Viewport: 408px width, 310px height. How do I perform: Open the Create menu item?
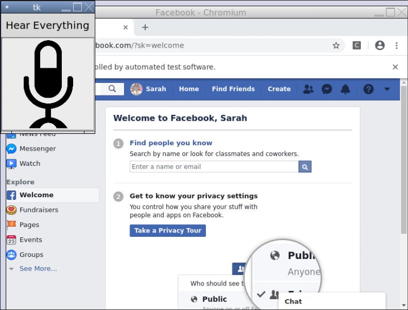pos(279,89)
